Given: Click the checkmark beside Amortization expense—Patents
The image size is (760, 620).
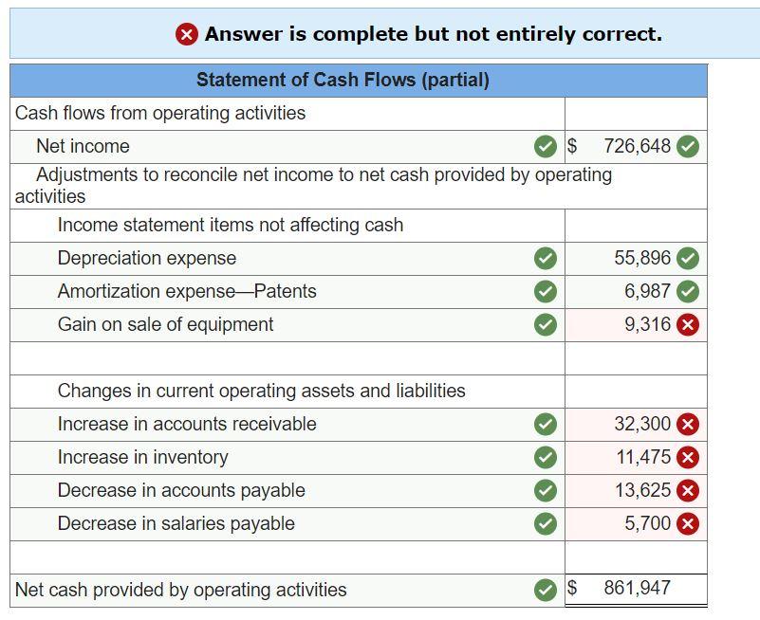Looking at the screenshot, I should [547, 292].
